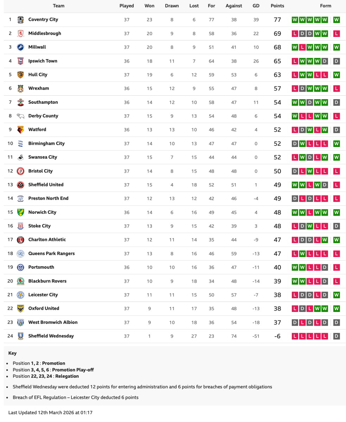Click the GD column header
This screenshot has height=422, width=346.
pyautogui.click(x=256, y=6)
